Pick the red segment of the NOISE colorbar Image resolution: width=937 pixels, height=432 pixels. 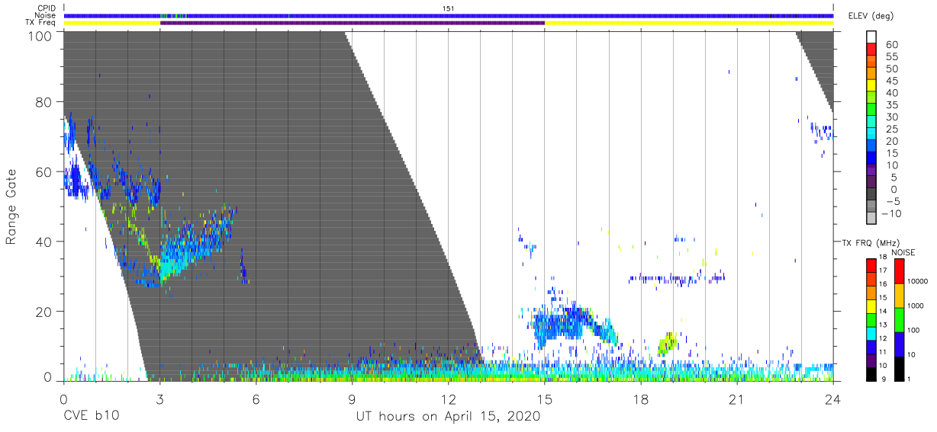(x=898, y=270)
